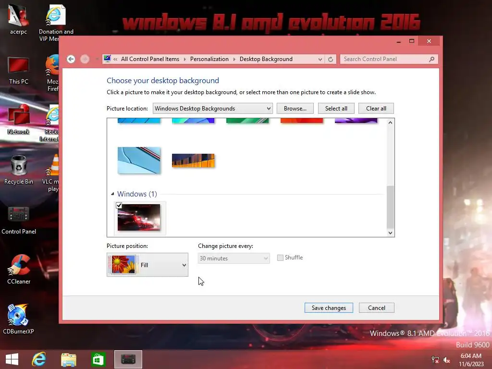The height and width of the screenshot is (369, 492).
Task: Click the scrollbar up arrow
Action: pos(390,123)
